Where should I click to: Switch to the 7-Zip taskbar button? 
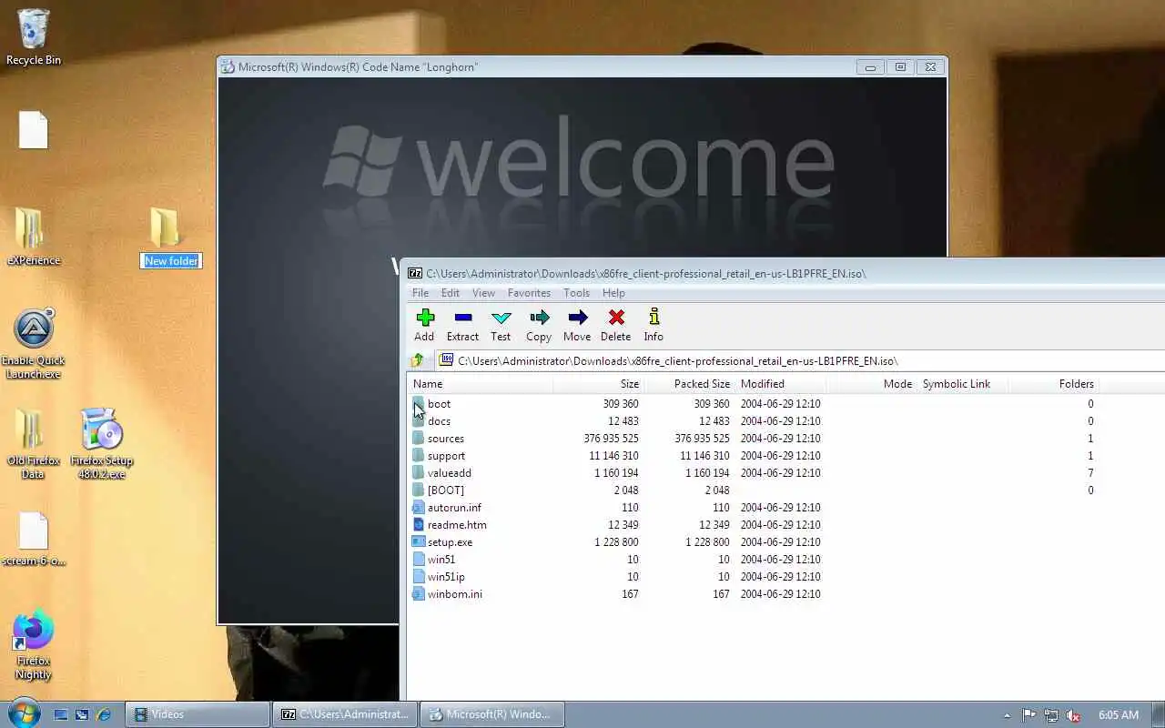[x=345, y=714]
